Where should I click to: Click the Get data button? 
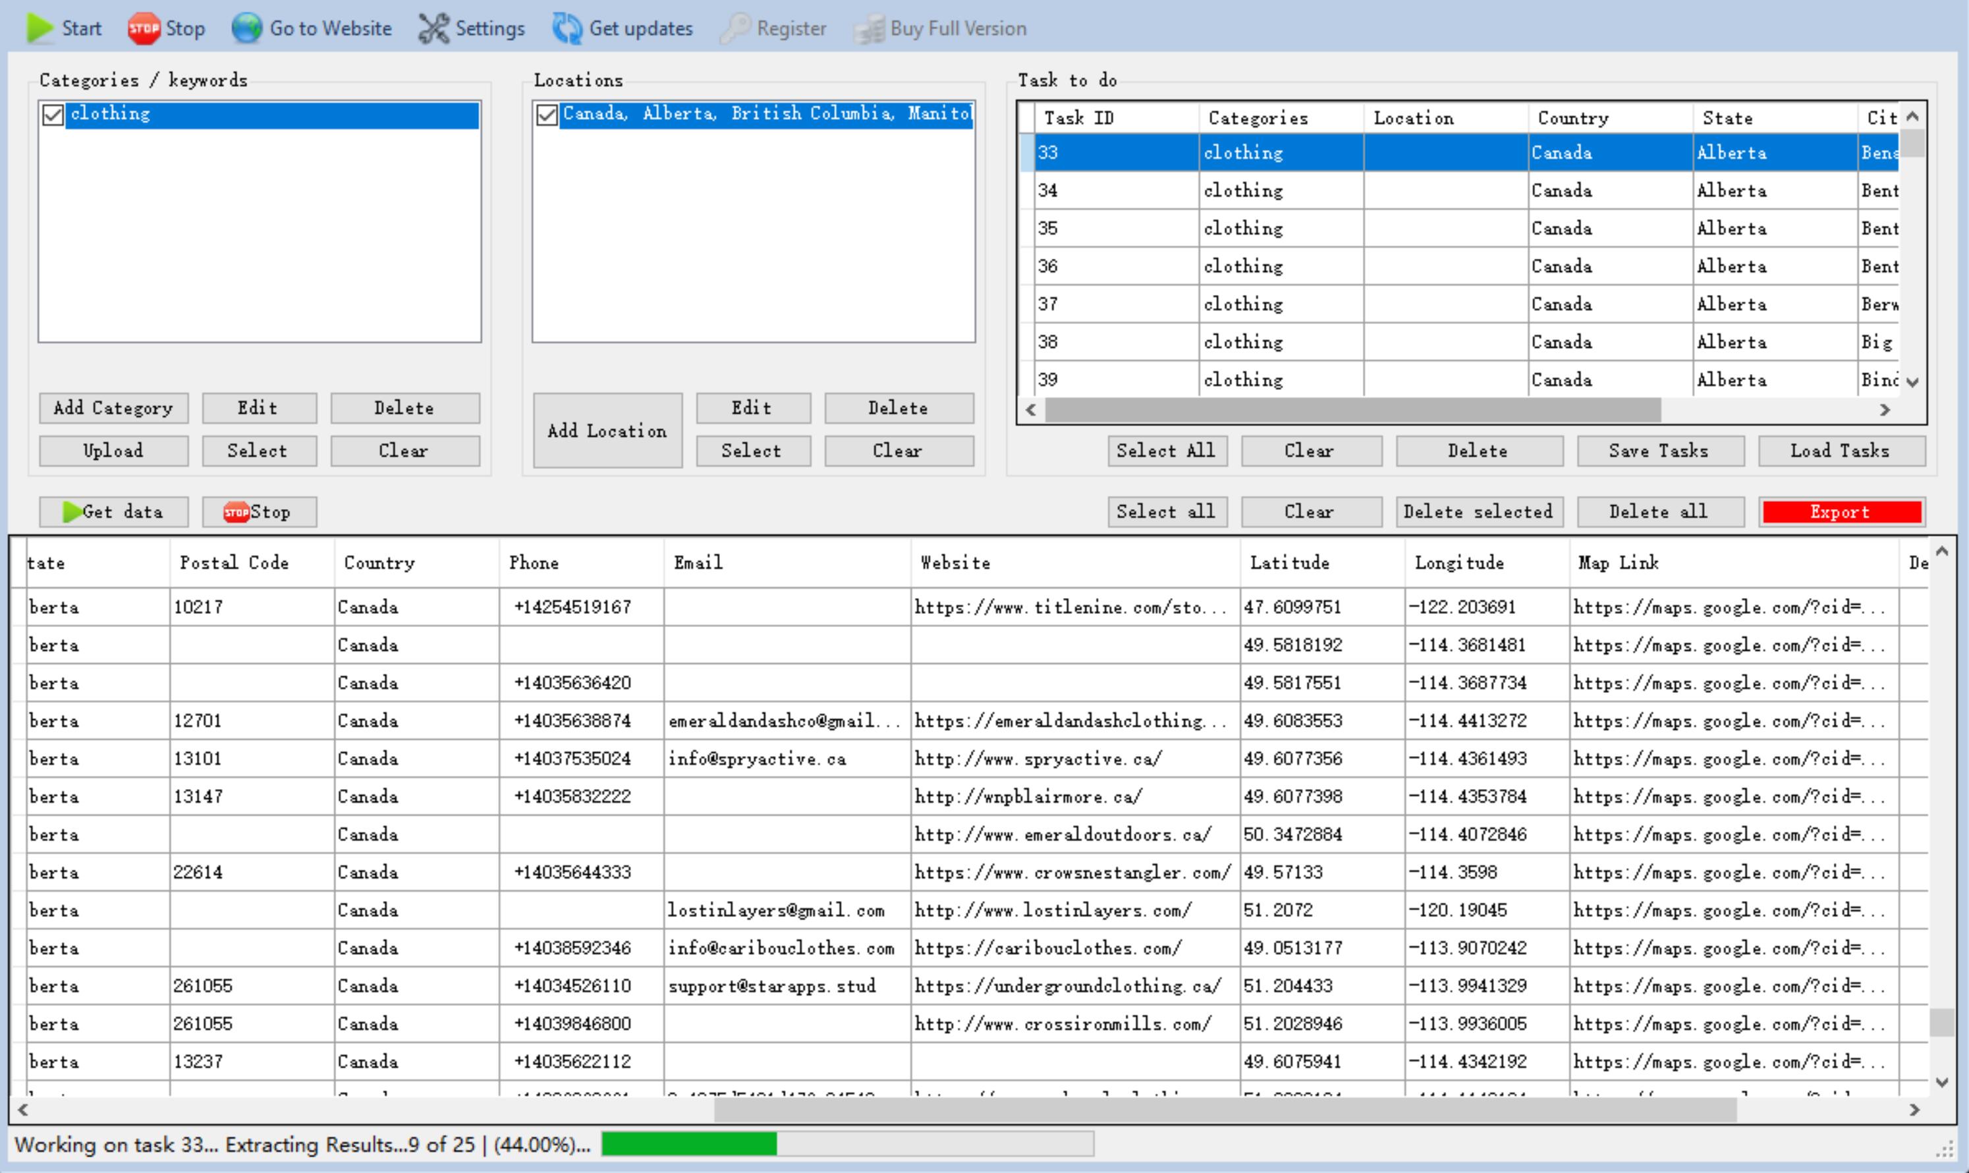pyautogui.click(x=114, y=511)
